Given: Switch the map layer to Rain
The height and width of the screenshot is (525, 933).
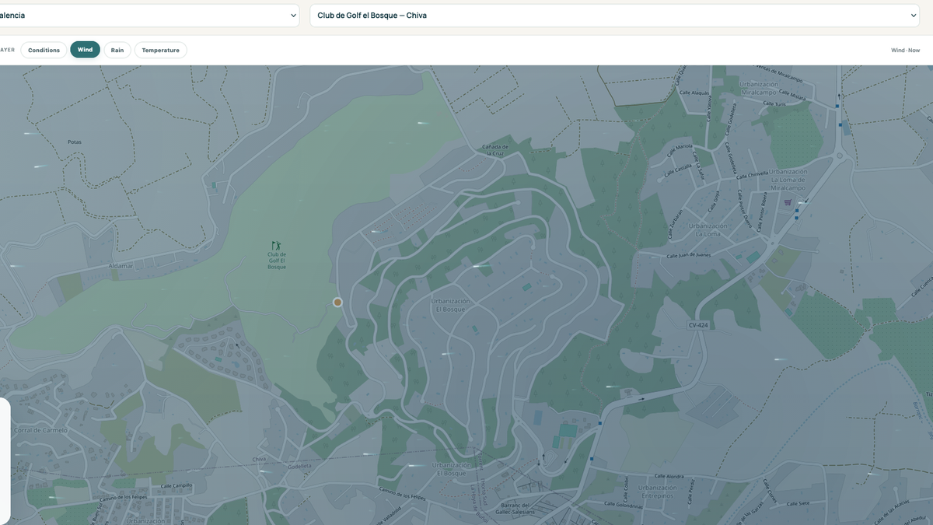Looking at the screenshot, I should [x=117, y=50].
